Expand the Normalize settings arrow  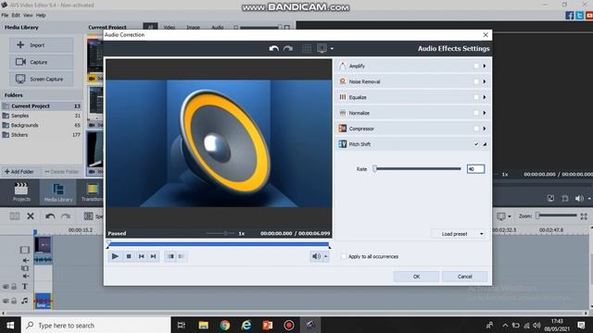pos(485,113)
